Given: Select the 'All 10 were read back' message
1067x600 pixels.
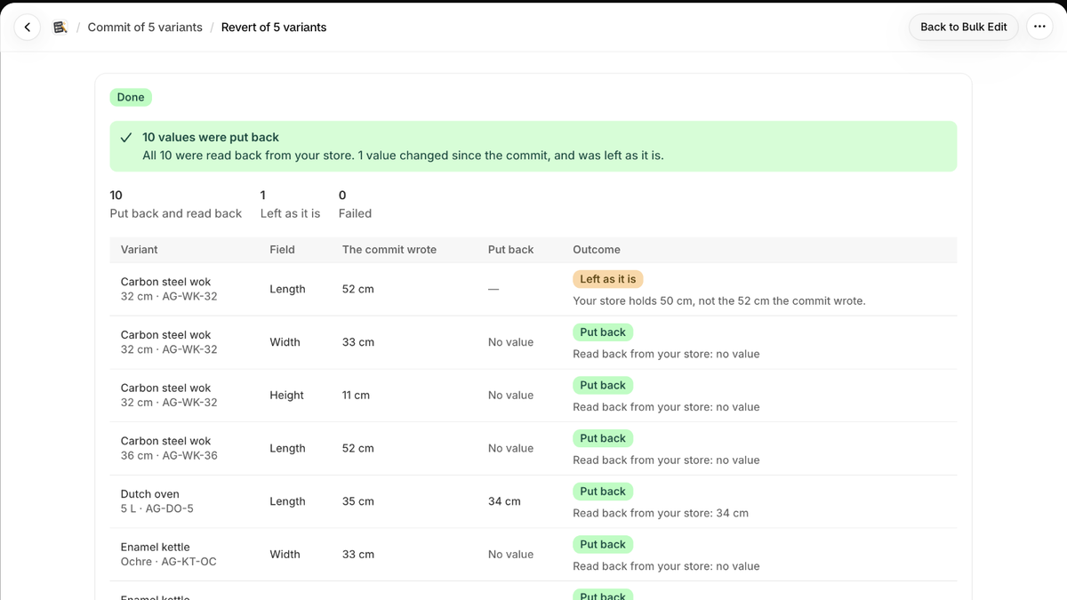Looking at the screenshot, I should point(403,156).
